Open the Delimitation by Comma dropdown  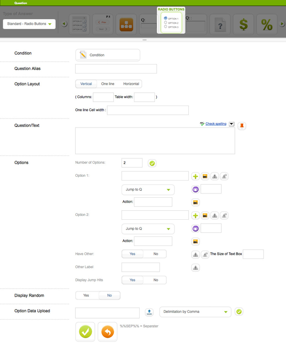[195, 312]
